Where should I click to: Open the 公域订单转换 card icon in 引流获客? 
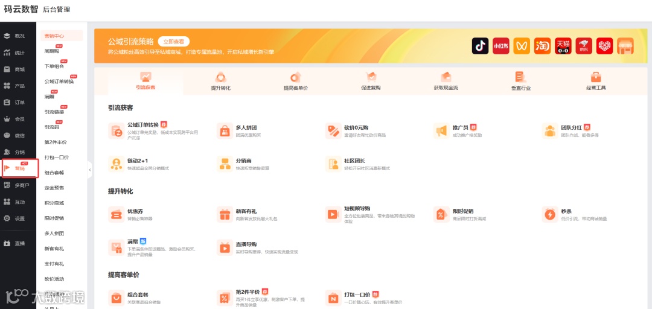[x=116, y=130]
